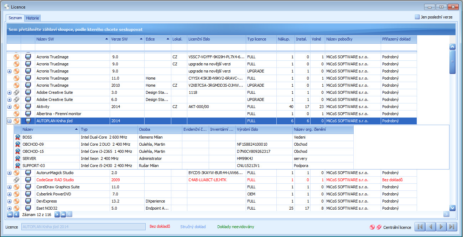463x237 pixels.
Task: Click the Licence field showing AUTOPLAN Kniha jízd 2014
Action: (83, 227)
